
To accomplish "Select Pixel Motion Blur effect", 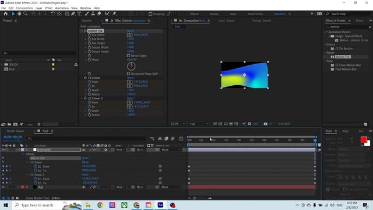I will pyautogui.click(x=346, y=69).
